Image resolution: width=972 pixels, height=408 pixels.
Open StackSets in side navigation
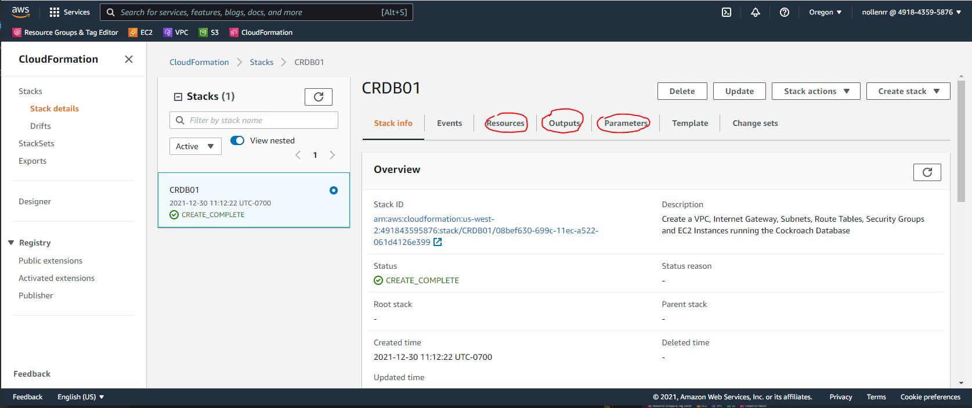[37, 143]
